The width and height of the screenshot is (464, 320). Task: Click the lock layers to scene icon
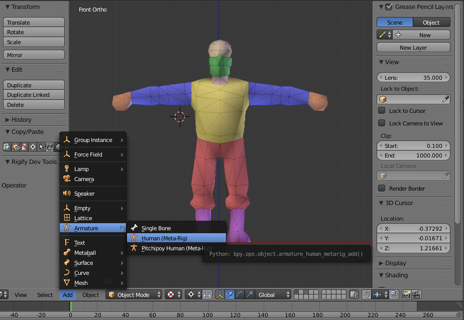point(354,294)
